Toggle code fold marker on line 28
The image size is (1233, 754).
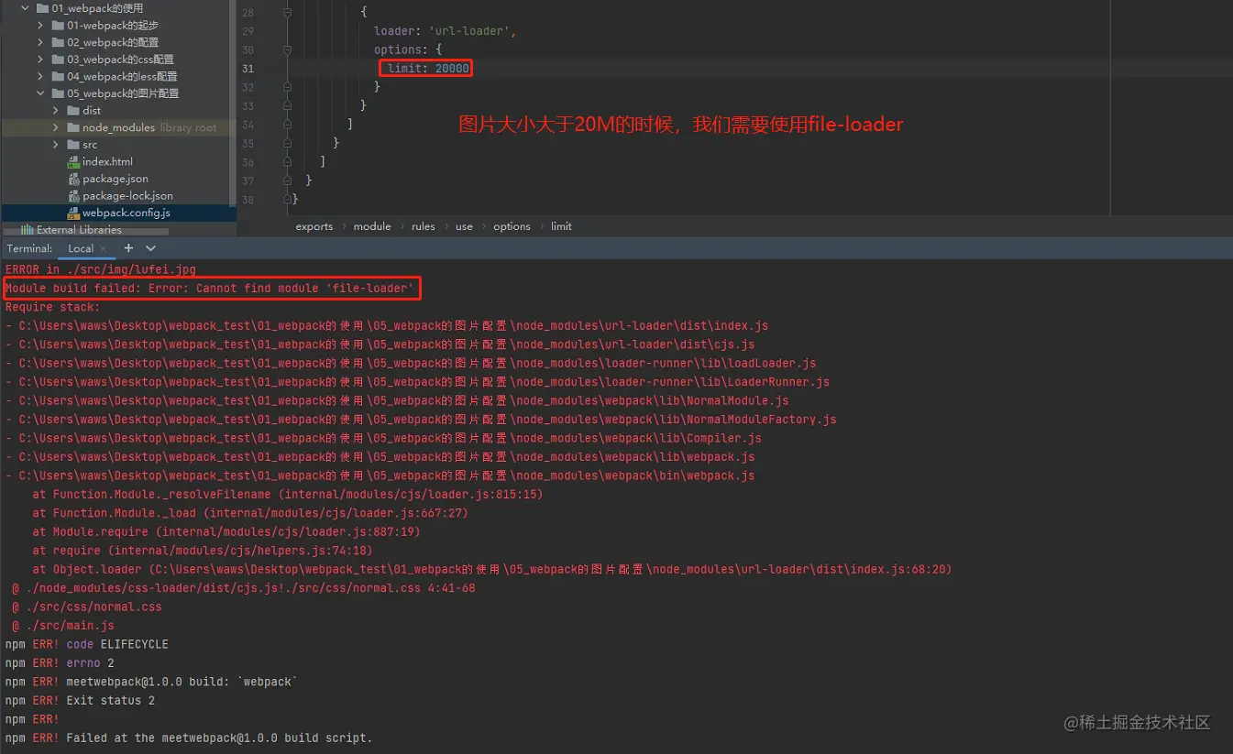[x=287, y=13]
